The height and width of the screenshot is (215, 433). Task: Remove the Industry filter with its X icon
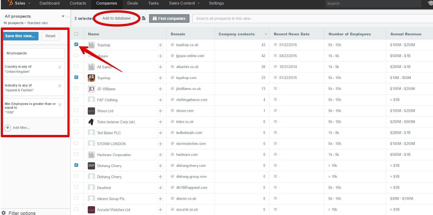pos(60,86)
